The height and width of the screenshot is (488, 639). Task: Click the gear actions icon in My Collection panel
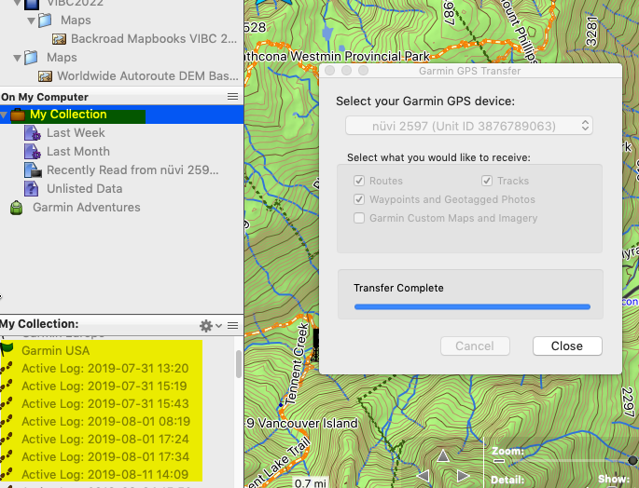tap(206, 326)
